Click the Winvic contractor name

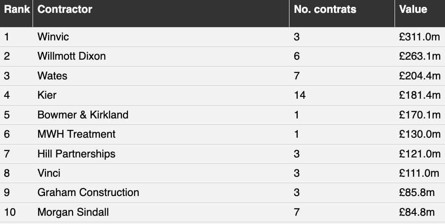[x=53, y=37]
